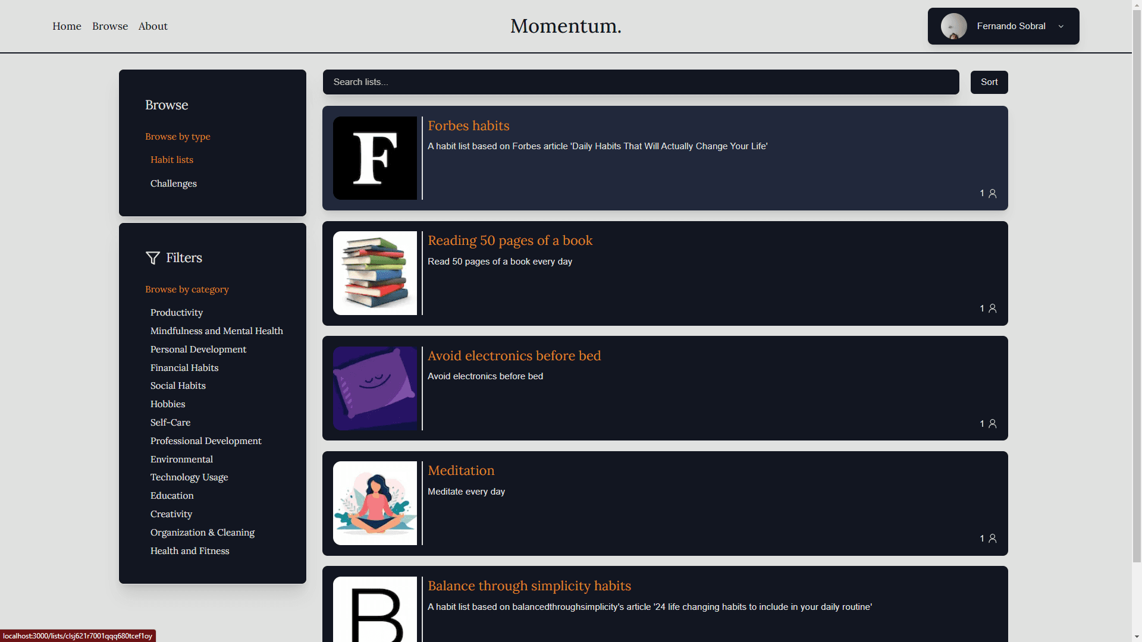This screenshot has width=1142, height=642.
Task: Expand Browse by category section
Action: point(187,288)
